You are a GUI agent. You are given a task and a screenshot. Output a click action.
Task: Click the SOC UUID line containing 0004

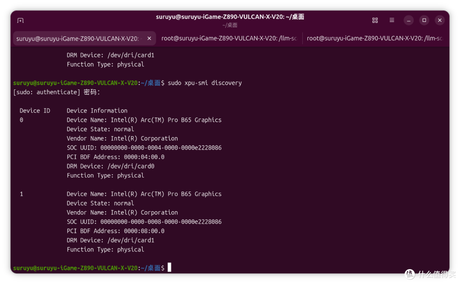pos(144,148)
